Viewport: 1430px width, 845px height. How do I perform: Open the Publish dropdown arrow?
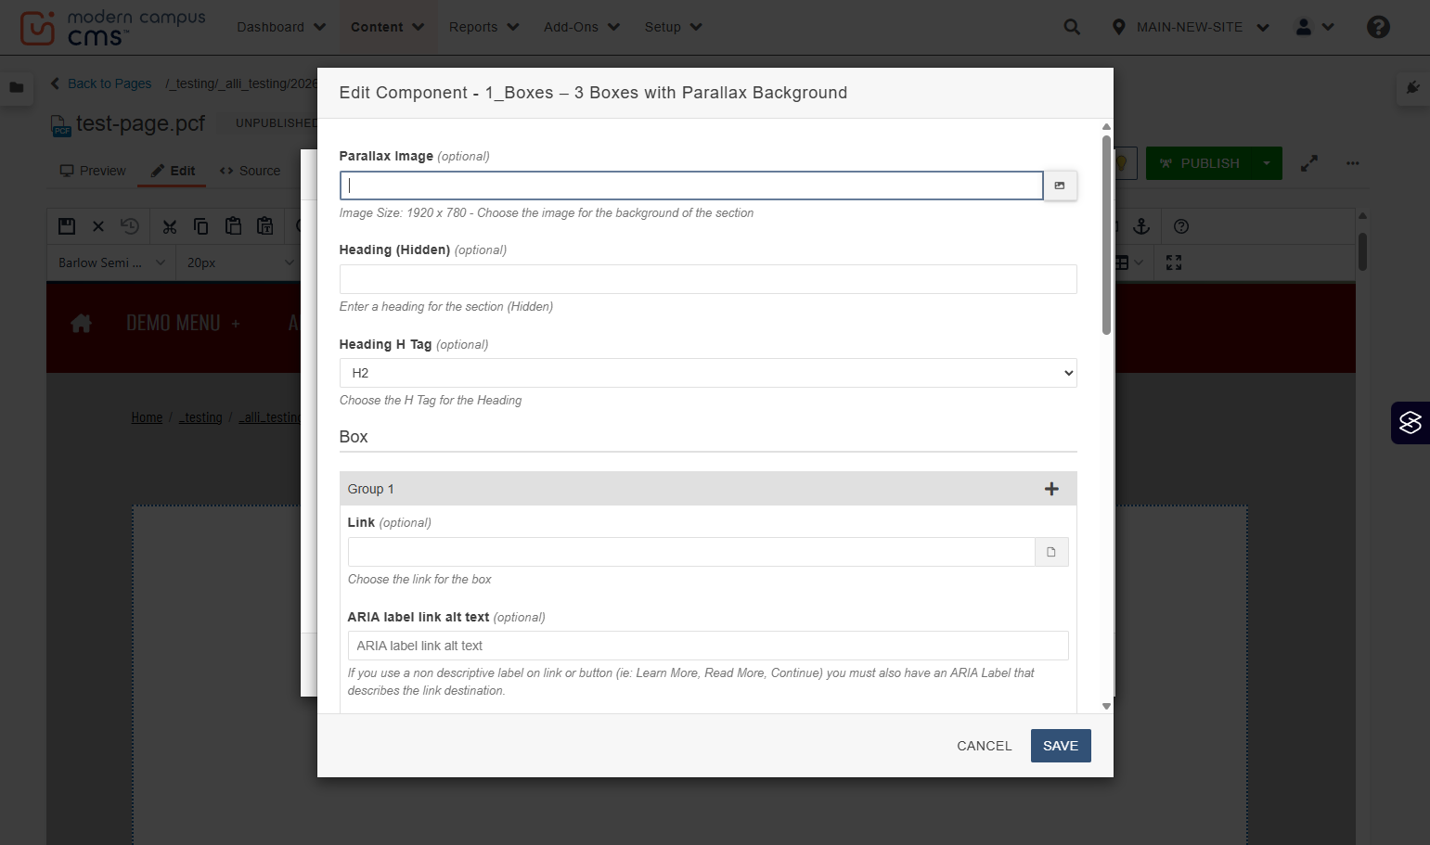(x=1267, y=163)
